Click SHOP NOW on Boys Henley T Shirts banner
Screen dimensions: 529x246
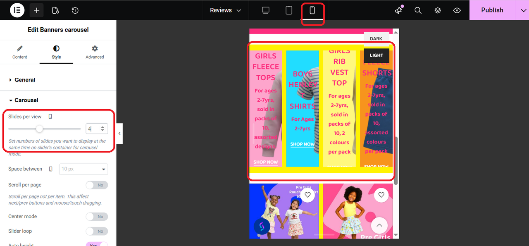pos(303,144)
